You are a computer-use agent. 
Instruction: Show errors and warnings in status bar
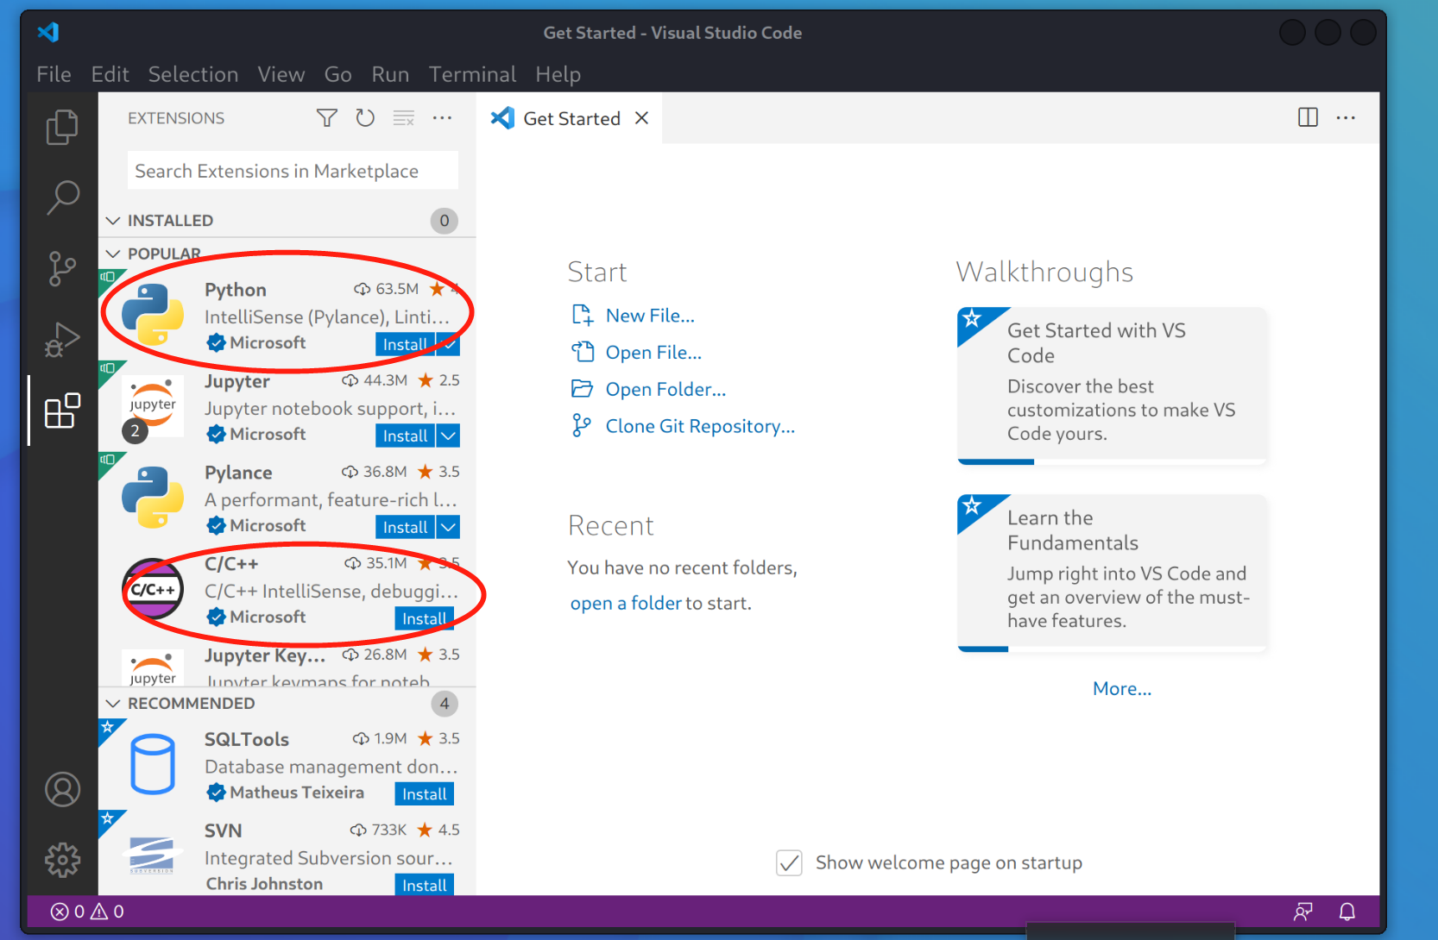pyautogui.click(x=87, y=912)
